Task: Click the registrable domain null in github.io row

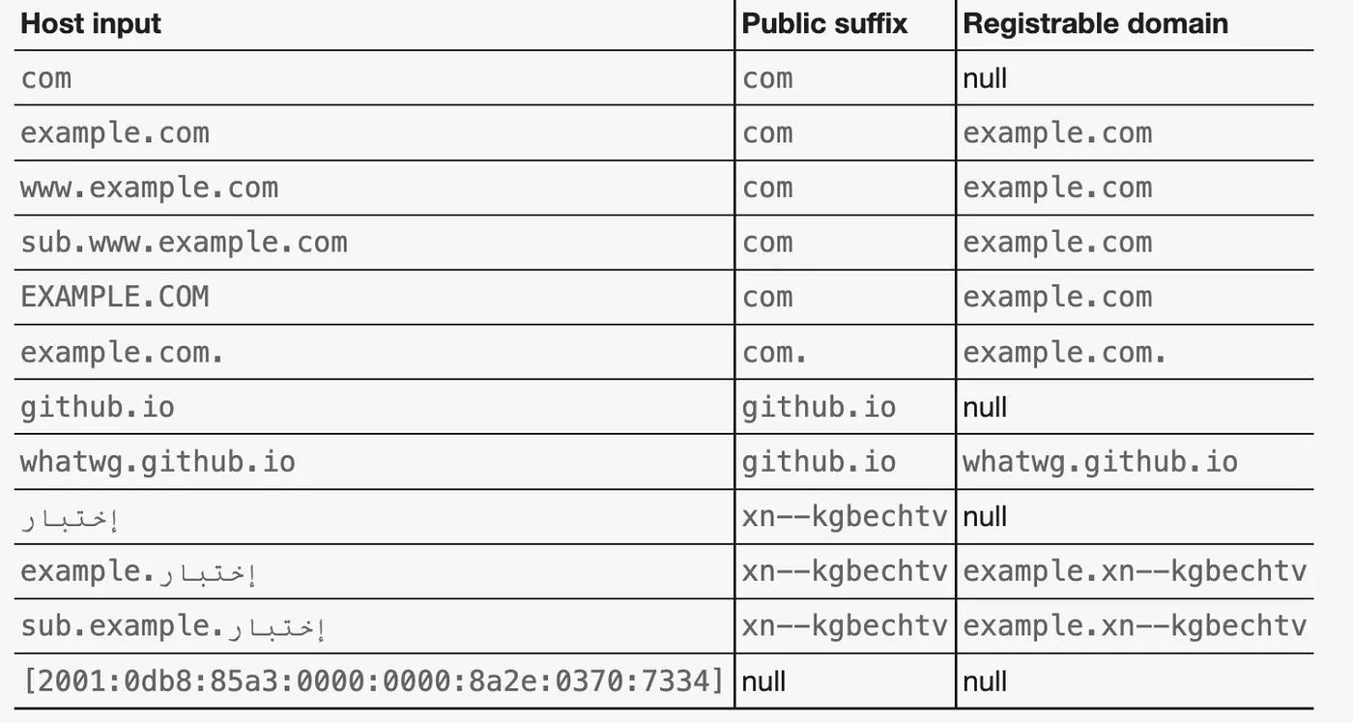Action: point(985,407)
